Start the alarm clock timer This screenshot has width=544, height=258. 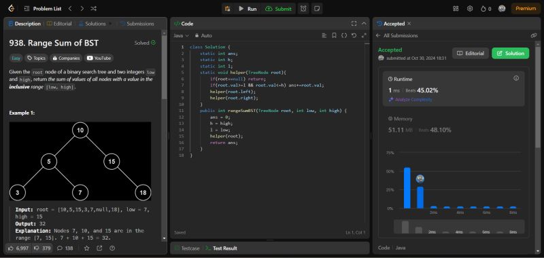click(x=303, y=9)
